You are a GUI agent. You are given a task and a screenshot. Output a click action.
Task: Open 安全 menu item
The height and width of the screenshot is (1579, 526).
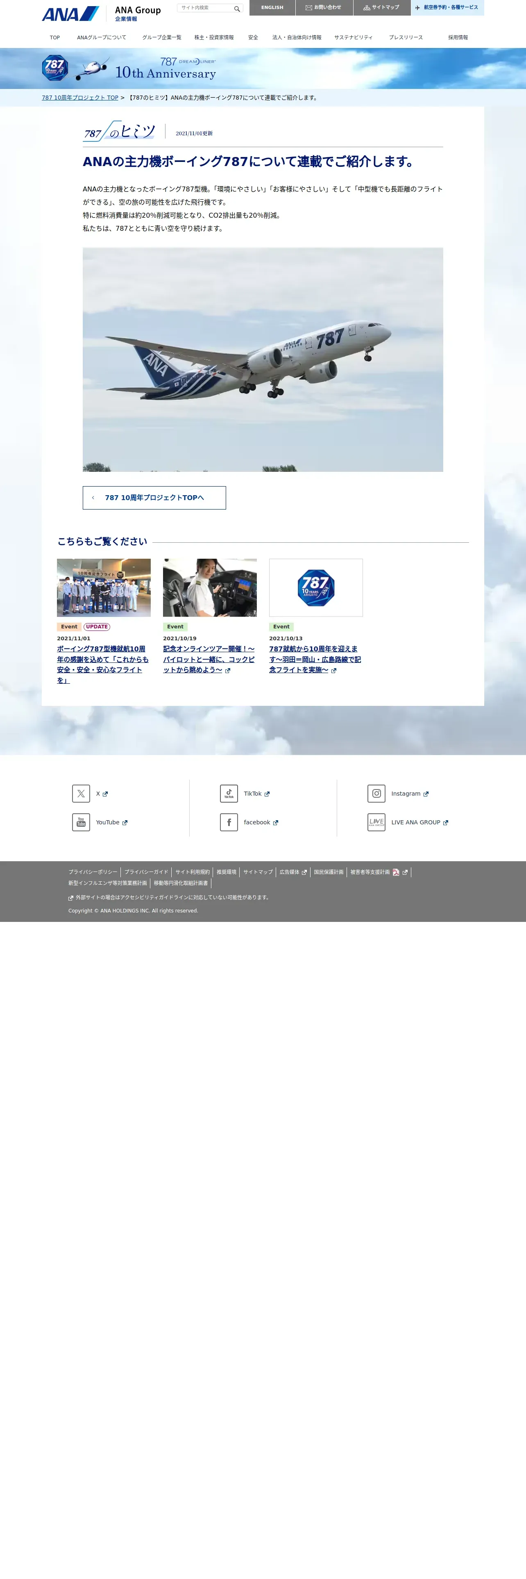click(253, 37)
